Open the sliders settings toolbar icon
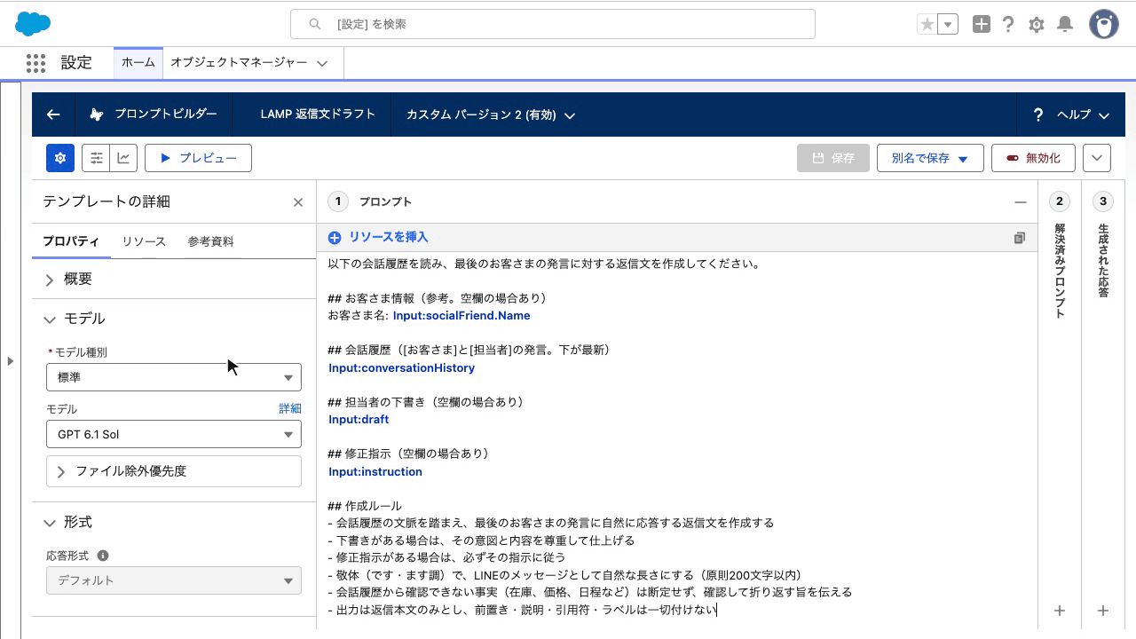Viewport: 1136px width, 639px height. 96,158
